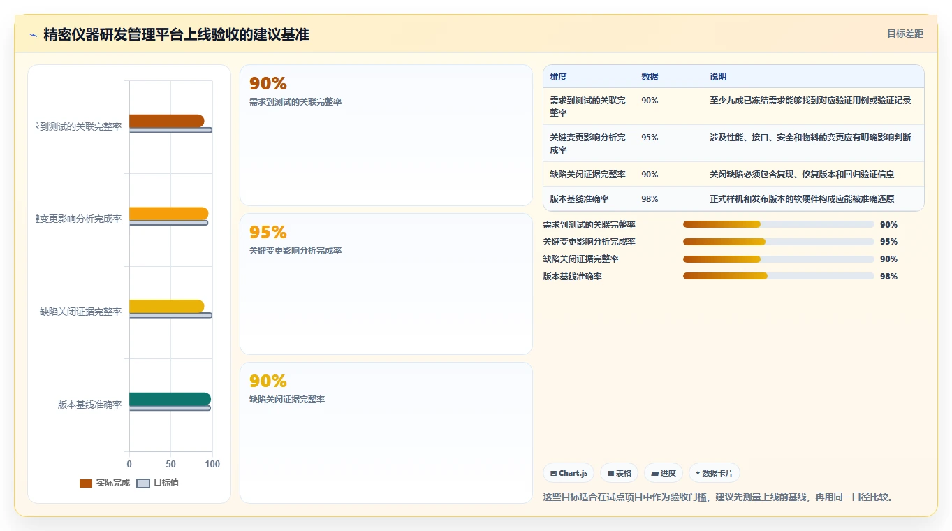The width and height of the screenshot is (952, 531).
Task: Click the 维度 column header
Action: (x=559, y=76)
